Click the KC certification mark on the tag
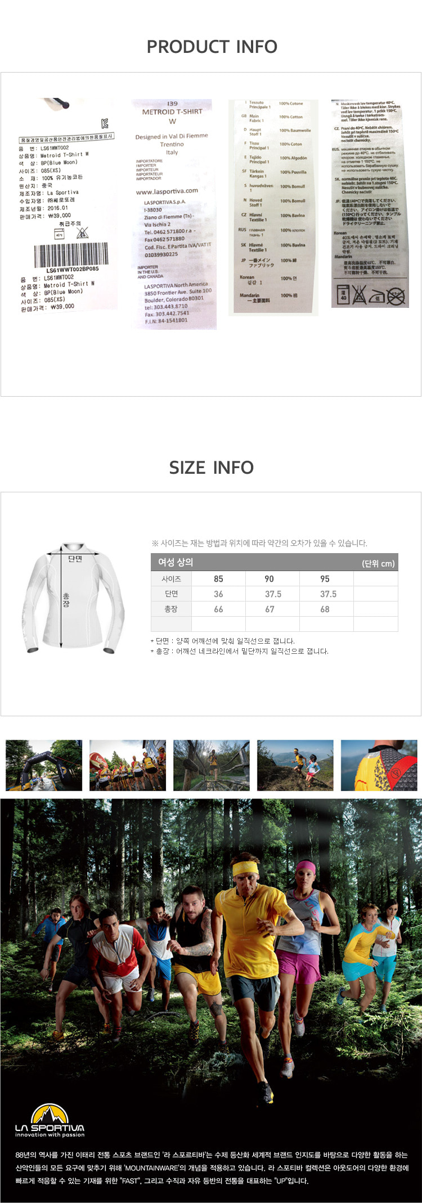The image size is (422, 1203). tap(105, 124)
